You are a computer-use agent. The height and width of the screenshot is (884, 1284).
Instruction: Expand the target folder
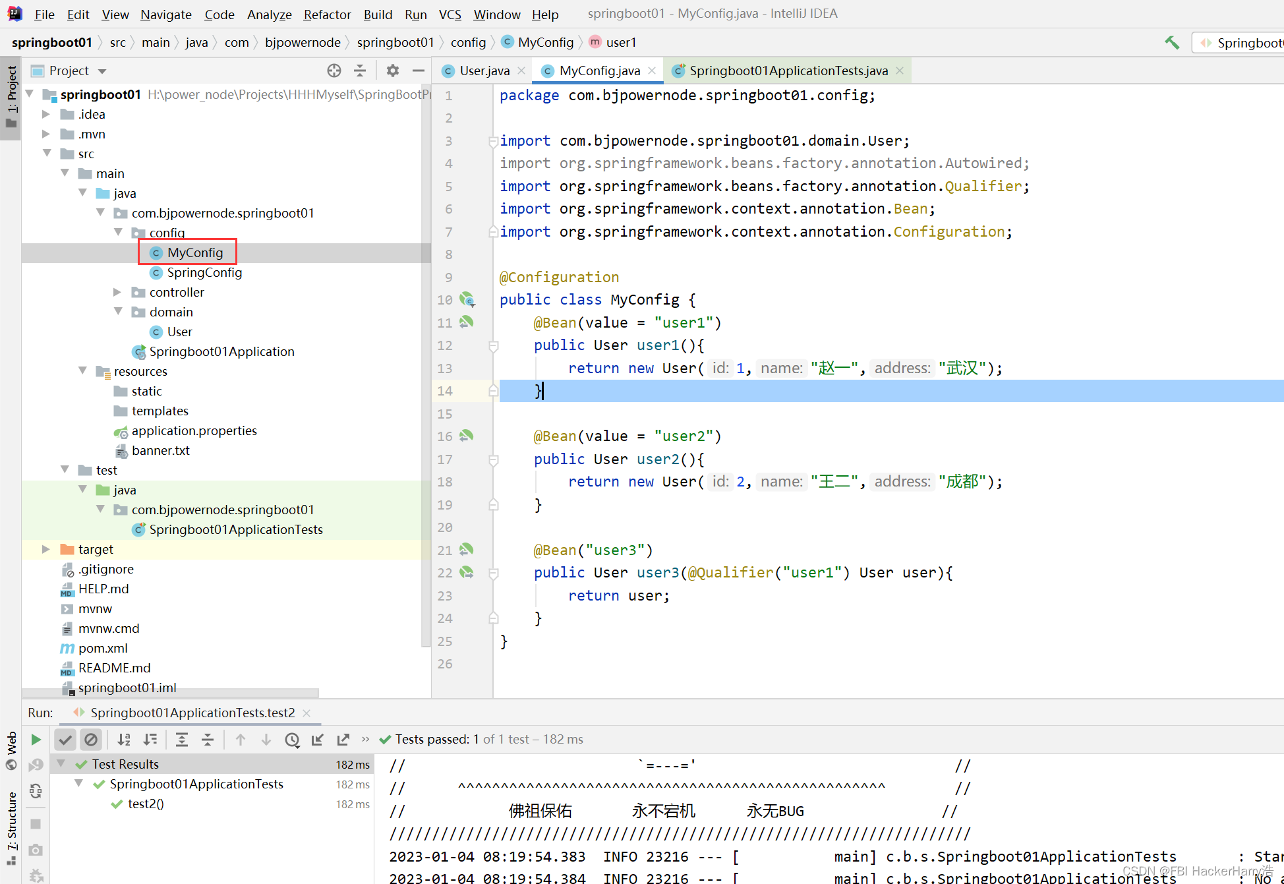coord(46,549)
